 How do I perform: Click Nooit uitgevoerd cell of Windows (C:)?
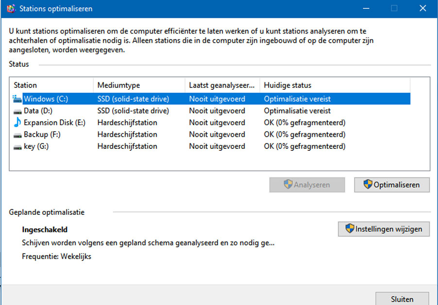[x=217, y=99]
